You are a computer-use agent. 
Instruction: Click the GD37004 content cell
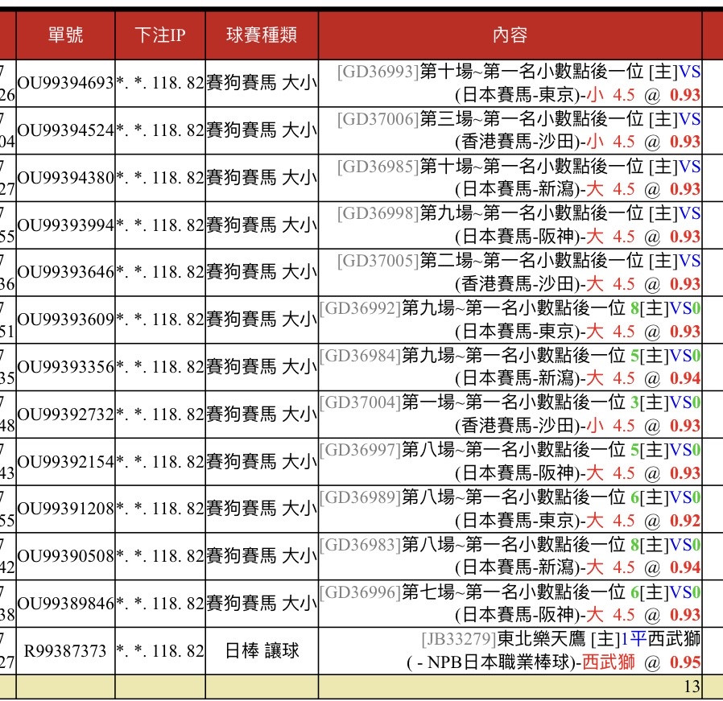point(510,414)
